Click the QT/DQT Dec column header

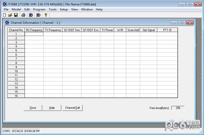pyautogui.click(x=72, y=30)
